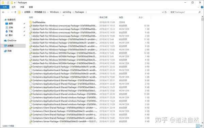This screenshot has height=128, width=204.
Task: Click the pin icon beside 图片
Action: click(x=24, y=35)
